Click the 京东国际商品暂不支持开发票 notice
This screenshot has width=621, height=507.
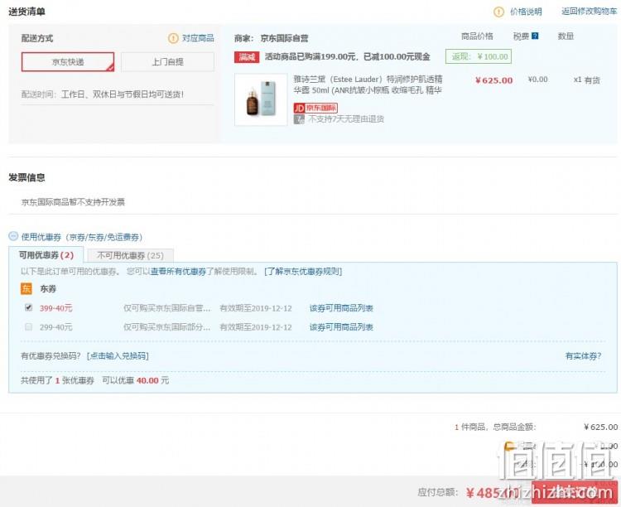coord(73,202)
